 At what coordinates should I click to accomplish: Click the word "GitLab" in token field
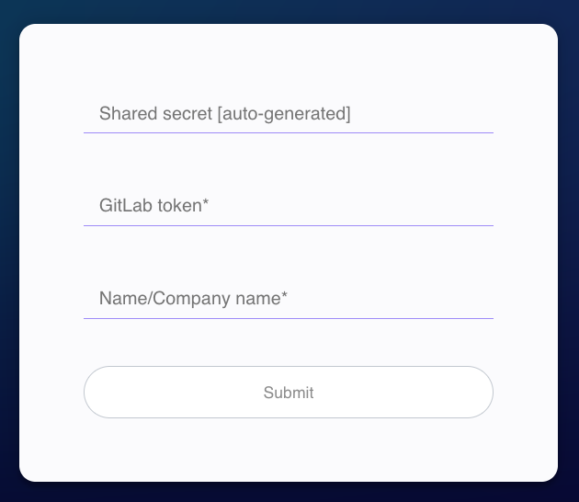(x=122, y=206)
